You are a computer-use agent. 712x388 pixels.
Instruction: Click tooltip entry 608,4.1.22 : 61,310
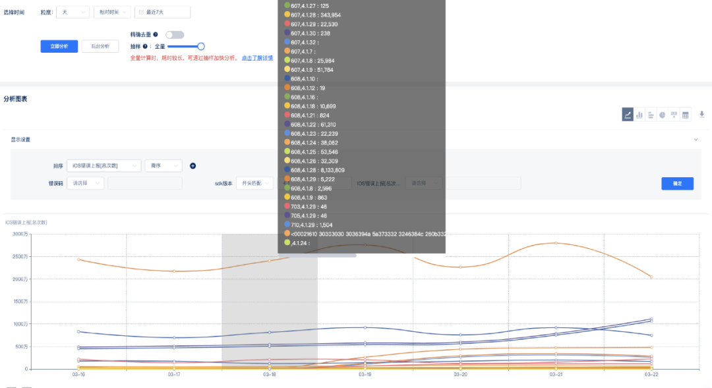point(310,125)
